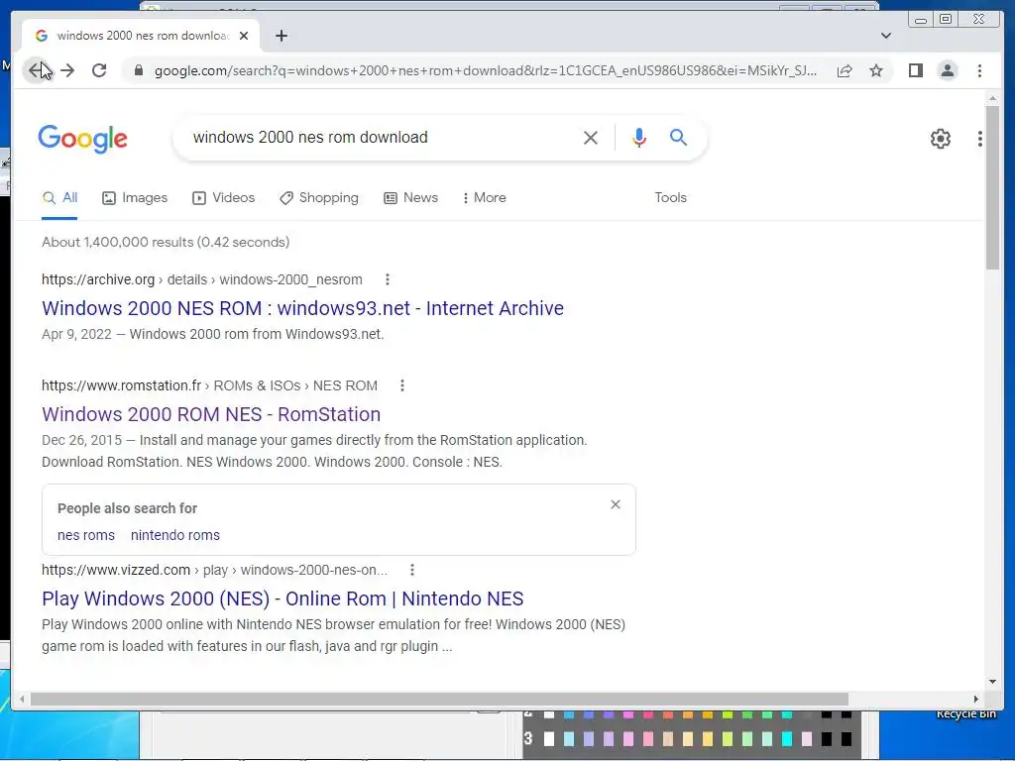The image size is (1015, 761).
Task: Click the browser forward arrow
Action: (x=67, y=70)
